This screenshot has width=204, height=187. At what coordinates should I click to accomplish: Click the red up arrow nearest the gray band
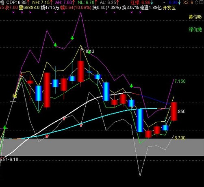click(x=47, y=136)
